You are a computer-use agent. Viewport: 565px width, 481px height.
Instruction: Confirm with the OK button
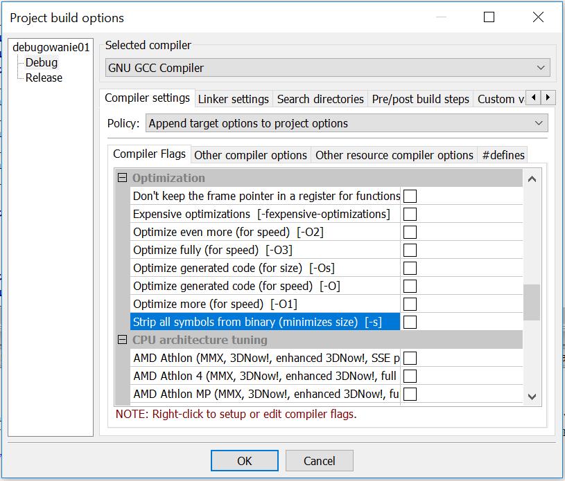click(245, 461)
